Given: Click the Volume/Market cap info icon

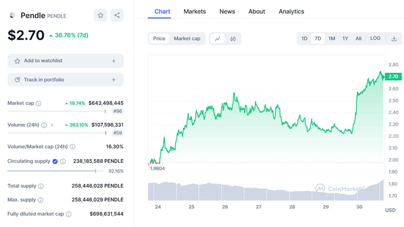Looking at the screenshot, I should click(73, 147).
